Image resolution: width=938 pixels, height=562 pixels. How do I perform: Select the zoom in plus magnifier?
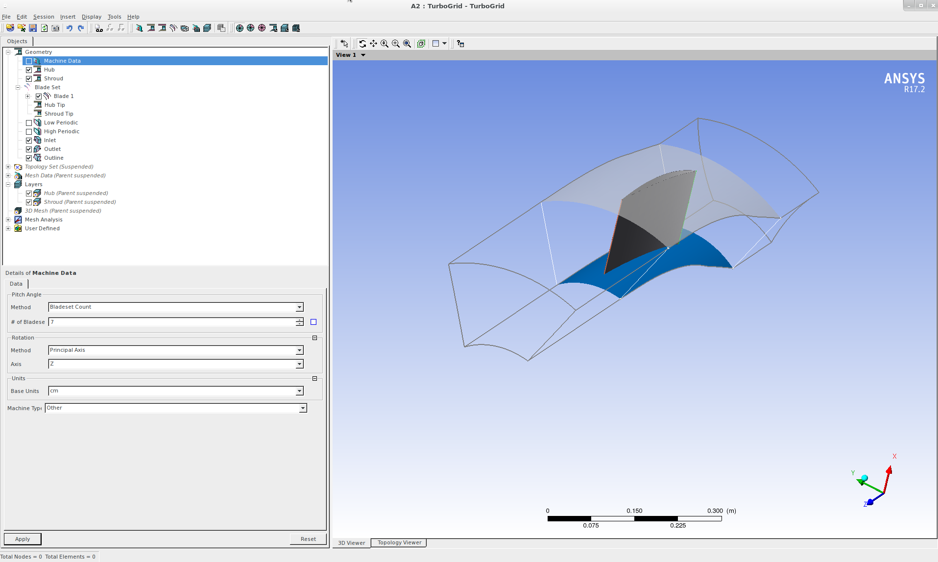coord(396,44)
